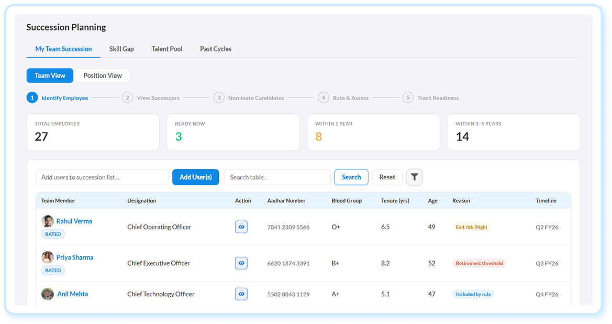612x324 pixels.
Task: Click Aadhar number 7841 2309 5566
Action: tap(288, 227)
